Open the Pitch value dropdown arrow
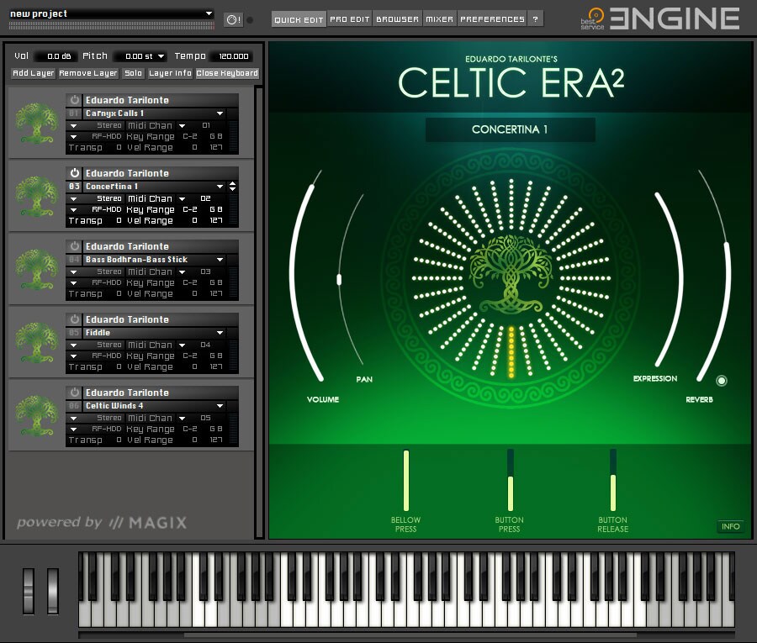 pos(161,56)
